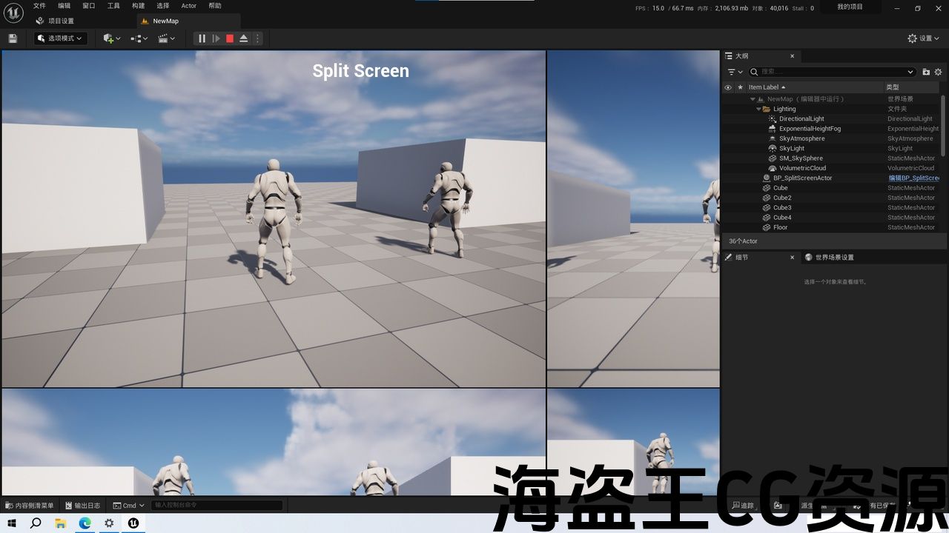Switch to the 世界场景设置 tab
Image resolution: width=949 pixels, height=533 pixels.
[x=834, y=258]
